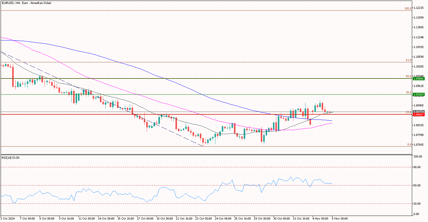Select the 1.09329 green price tag

[x=419, y=95]
